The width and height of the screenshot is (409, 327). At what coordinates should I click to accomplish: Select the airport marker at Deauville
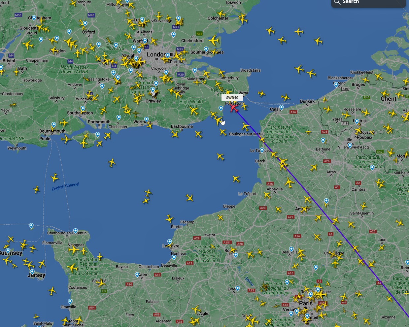[174, 257]
